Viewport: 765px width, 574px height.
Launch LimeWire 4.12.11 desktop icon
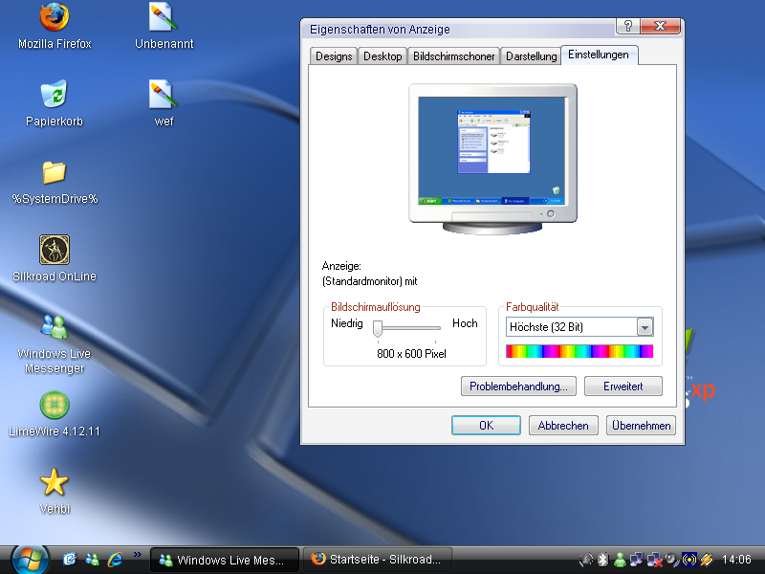(x=54, y=405)
